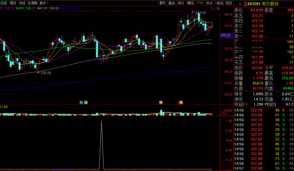This screenshot has width=294, height=171.
Task: Click the 299.29 price marker on axis
Action: (227, 35)
